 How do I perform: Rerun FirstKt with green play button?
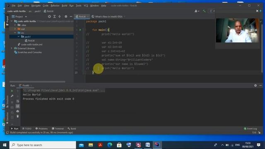click(x=12, y=91)
